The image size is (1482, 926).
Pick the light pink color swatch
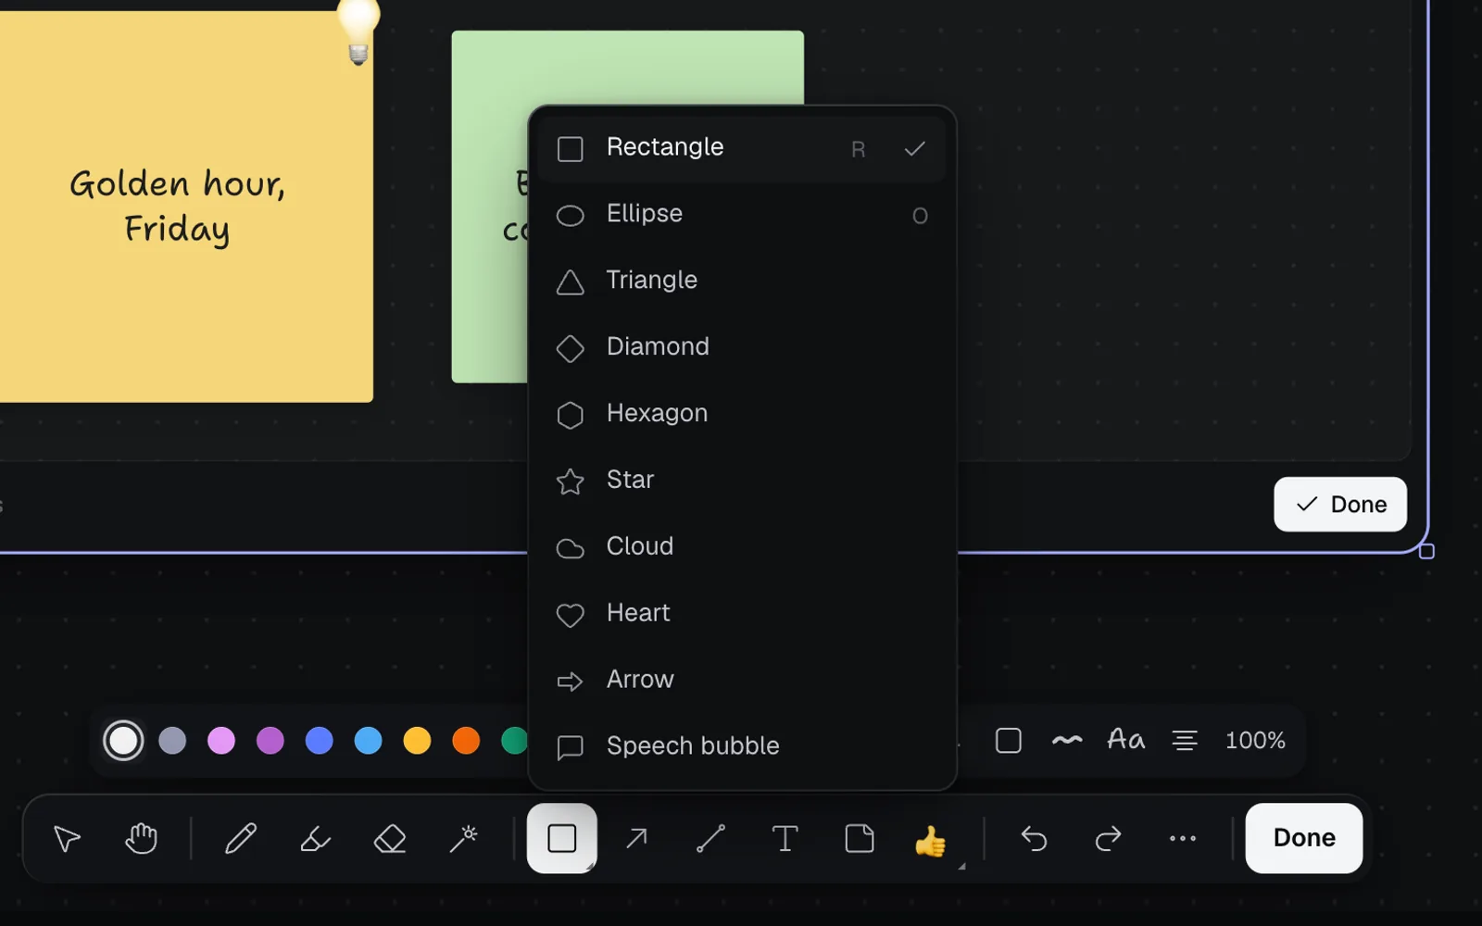click(x=221, y=741)
